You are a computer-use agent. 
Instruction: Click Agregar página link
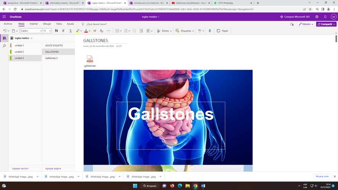pyautogui.click(x=53, y=168)
